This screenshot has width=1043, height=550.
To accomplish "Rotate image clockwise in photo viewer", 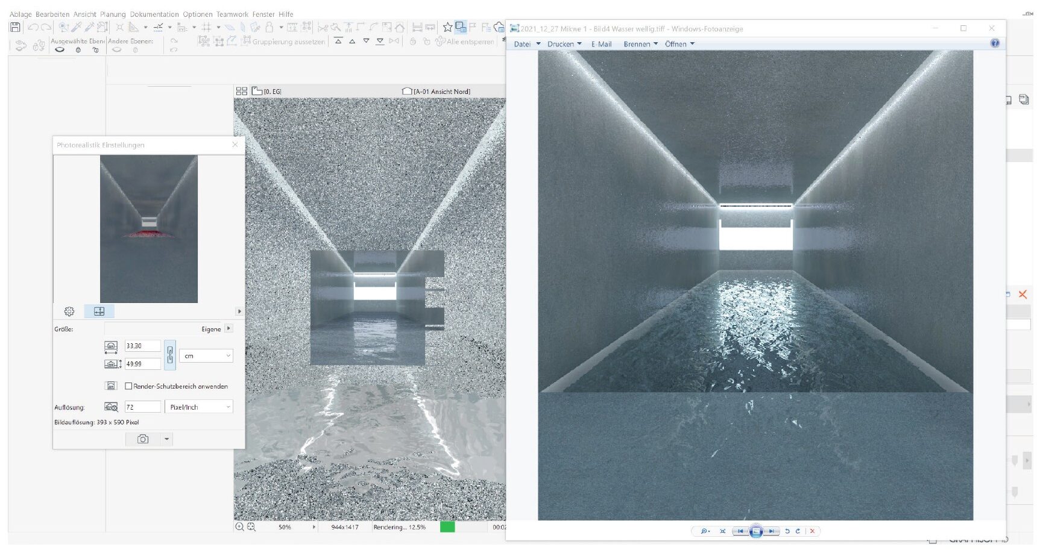I will (x=798, y=531).
